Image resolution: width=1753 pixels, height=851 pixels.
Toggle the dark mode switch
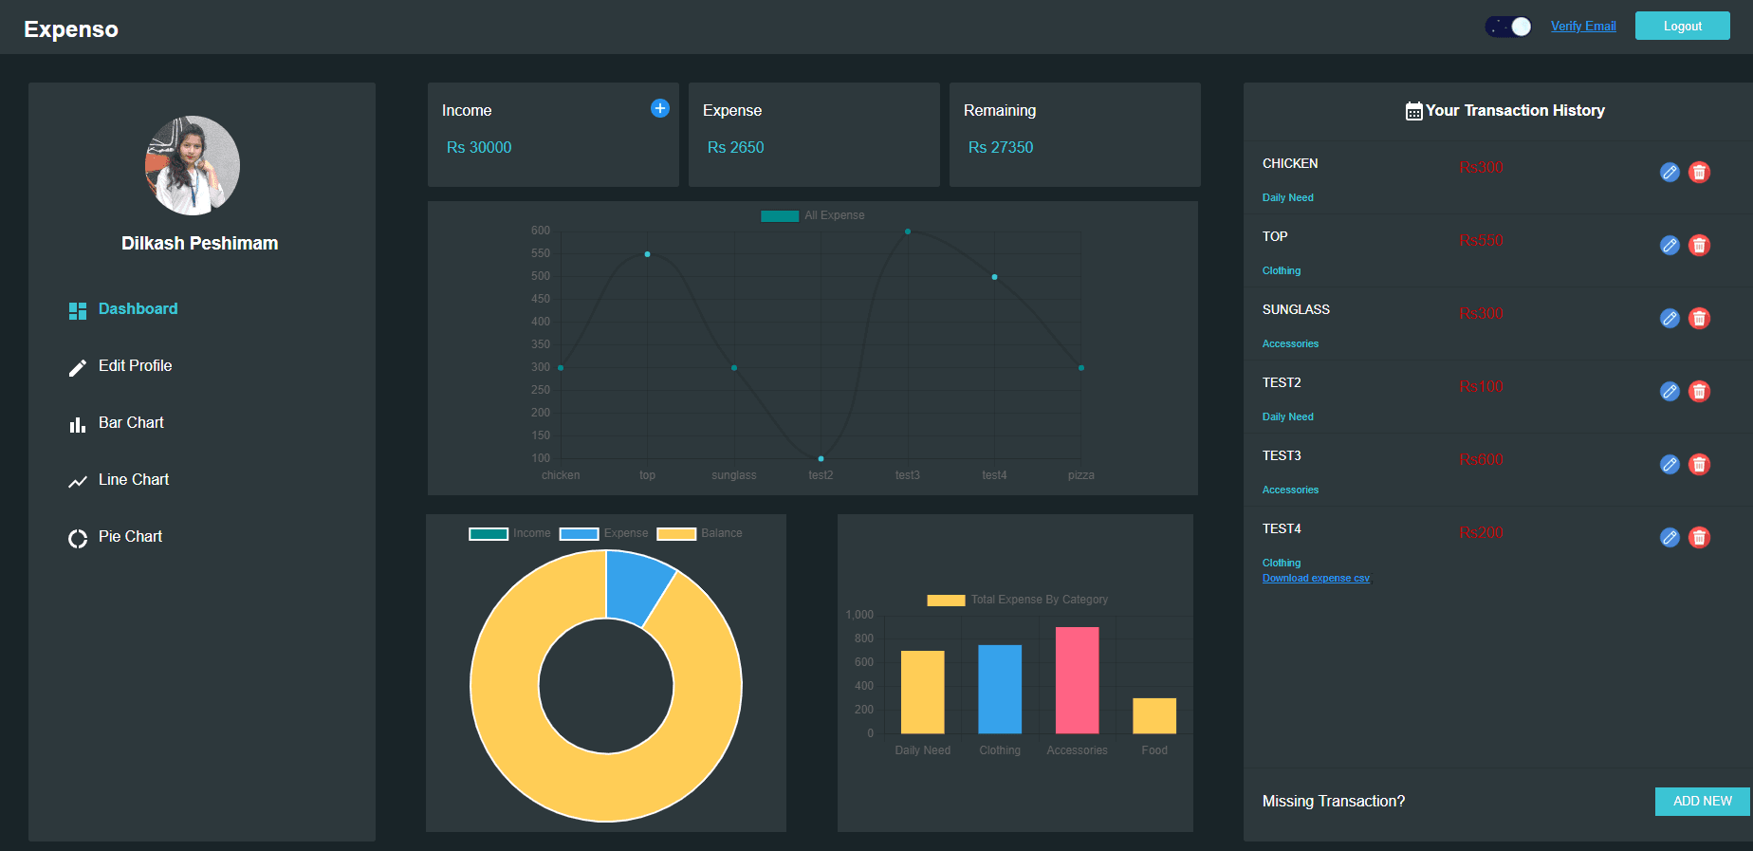[x=1508, y=27]
